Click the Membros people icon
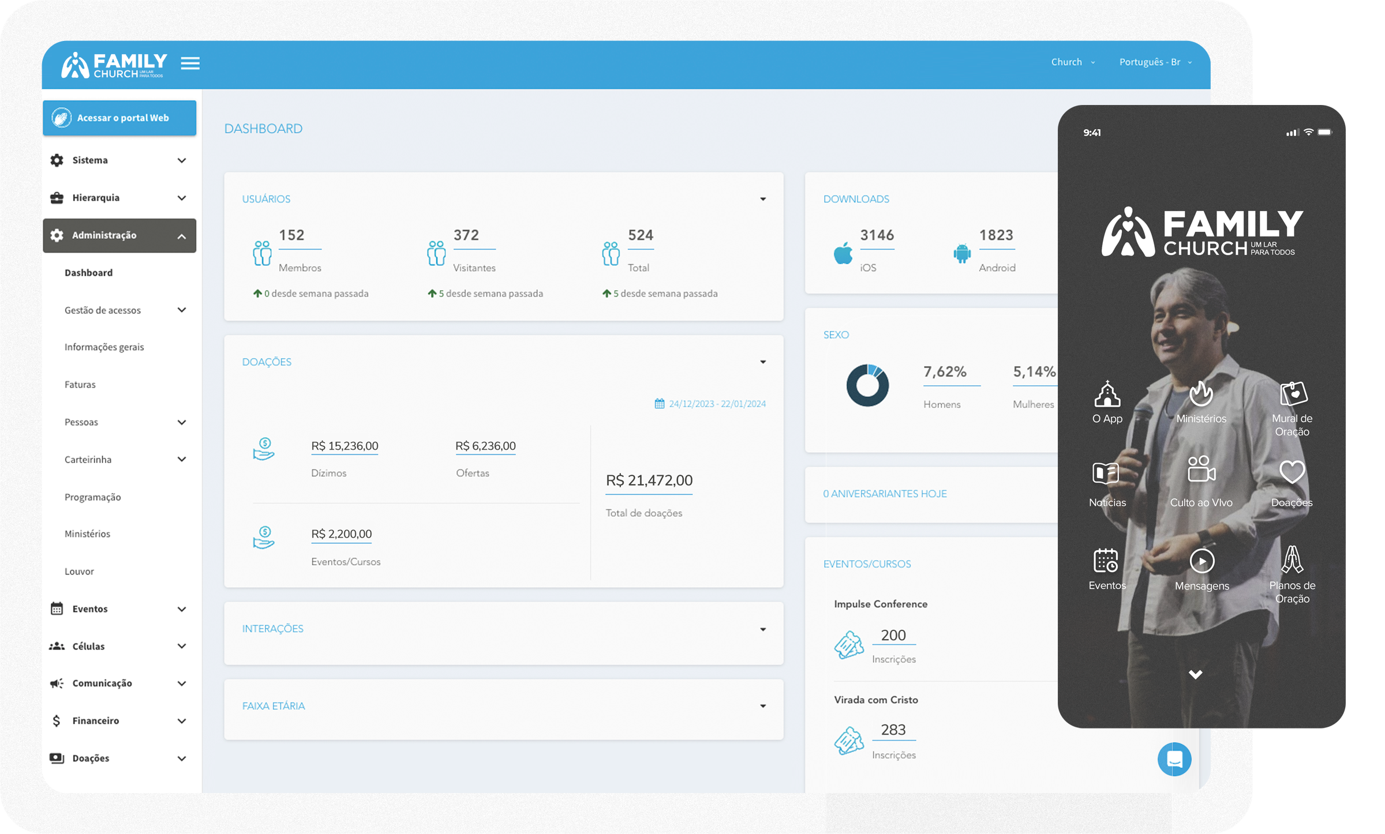This screenshot has height=834, width=1385. [262, 253]
